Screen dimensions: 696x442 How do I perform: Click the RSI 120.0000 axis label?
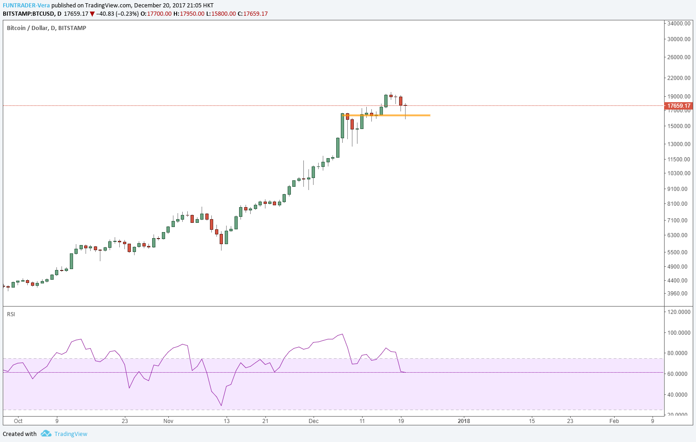tap(679, 312)
